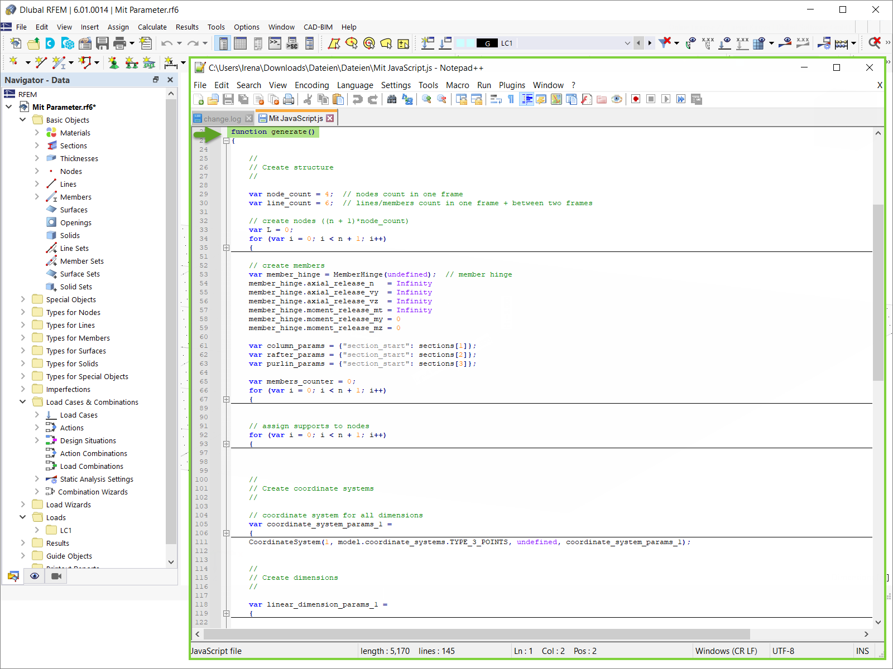893x669 pixels.
Task: Undo the last edit in Notepad++
Action: click(357, 99)
